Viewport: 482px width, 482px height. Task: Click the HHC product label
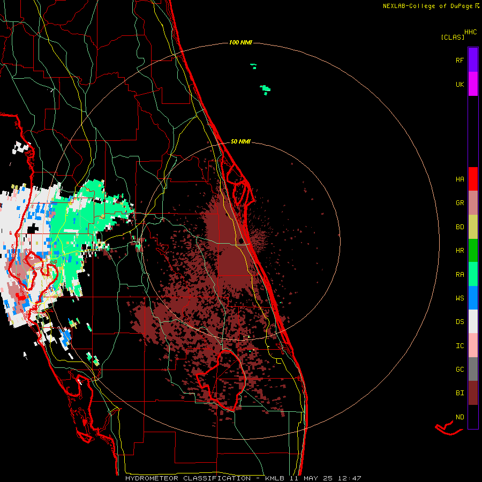pyautogui.click(x=470, y=32)
